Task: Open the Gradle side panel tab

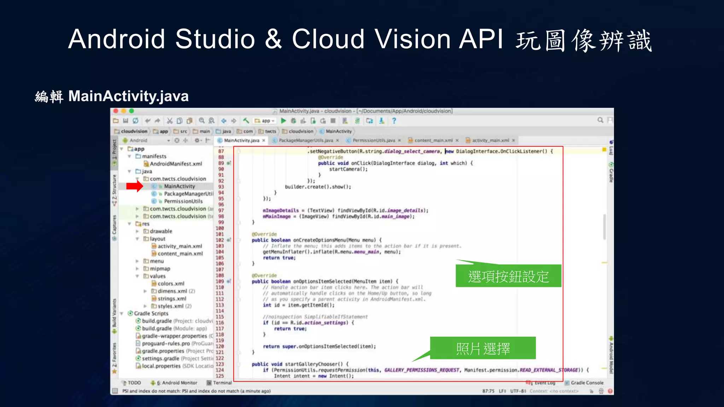Action: [611, 173]
